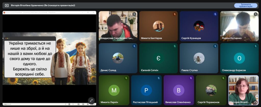Go to previous slide in PowerPoint status bar
The width and height of the screenshot is (261, 107).
(66, 104)
